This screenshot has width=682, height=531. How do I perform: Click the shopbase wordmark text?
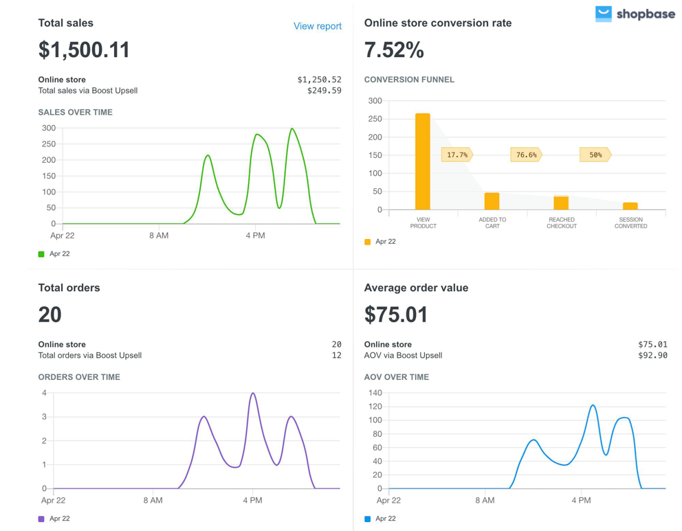pos(646,14)
